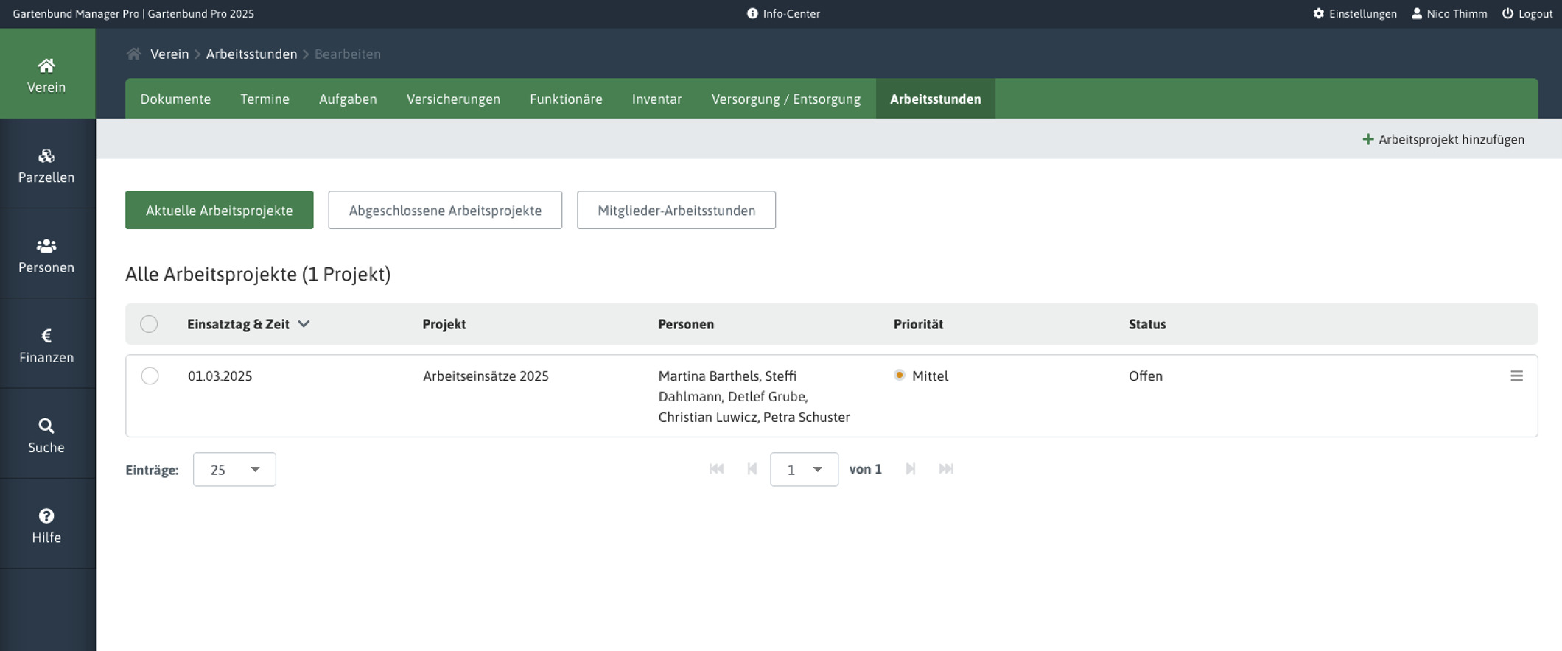Click the Projekt column header
The height and width of the screenshot is (651, 1562).
point(444,324)
